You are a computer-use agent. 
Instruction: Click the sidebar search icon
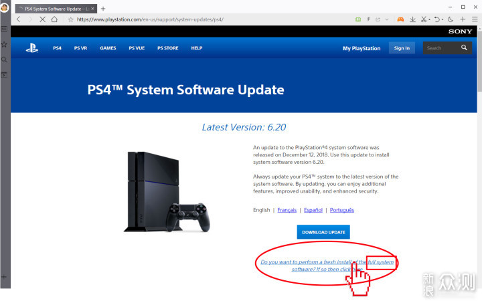(x=4, y=60)
